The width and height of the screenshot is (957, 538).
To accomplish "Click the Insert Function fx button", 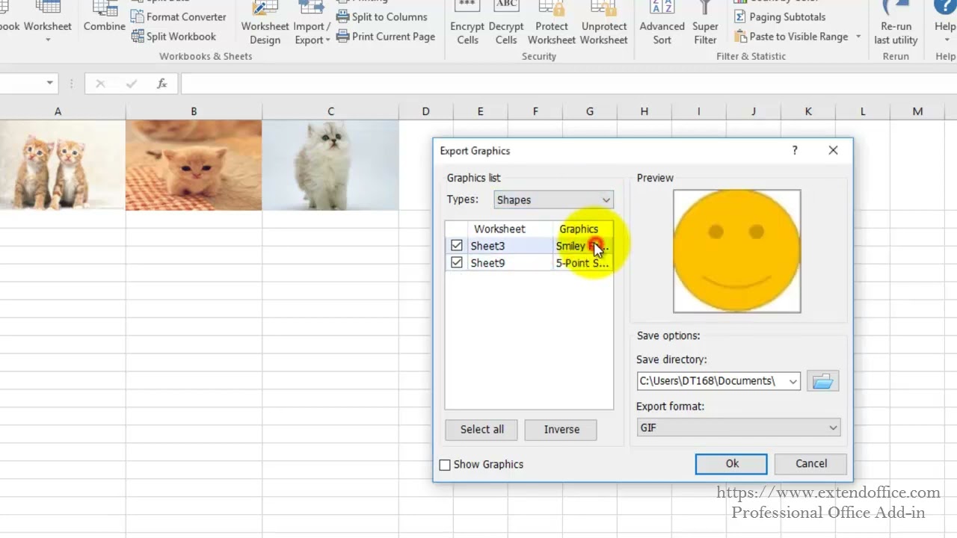I will tap(161, 84).
